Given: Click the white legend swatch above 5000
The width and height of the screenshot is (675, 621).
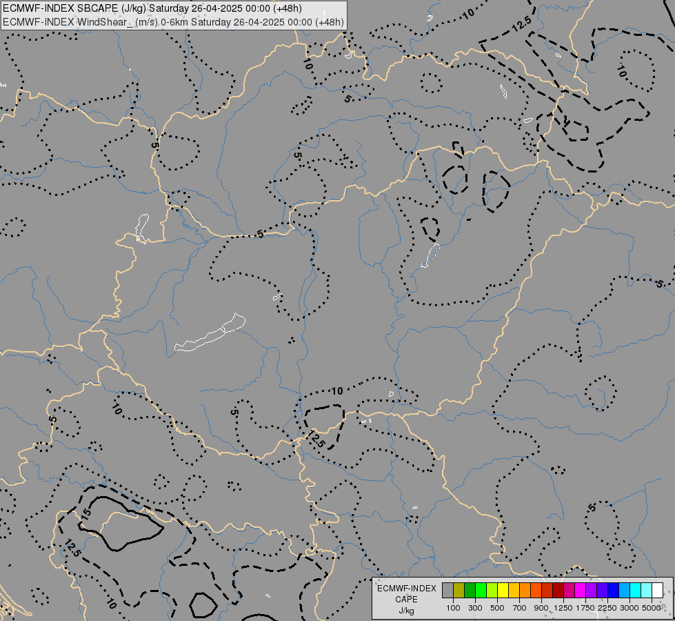Looking at the screenshot, I should [x=658, y=590].
